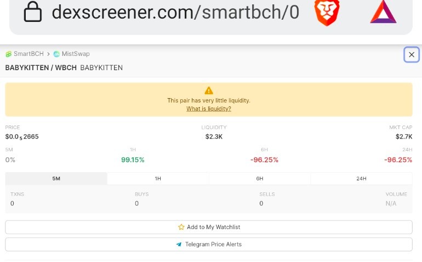Viewport: 422px width, 262px height.
Task: Open the 'What is liquidity?' link
Action: 209,109
